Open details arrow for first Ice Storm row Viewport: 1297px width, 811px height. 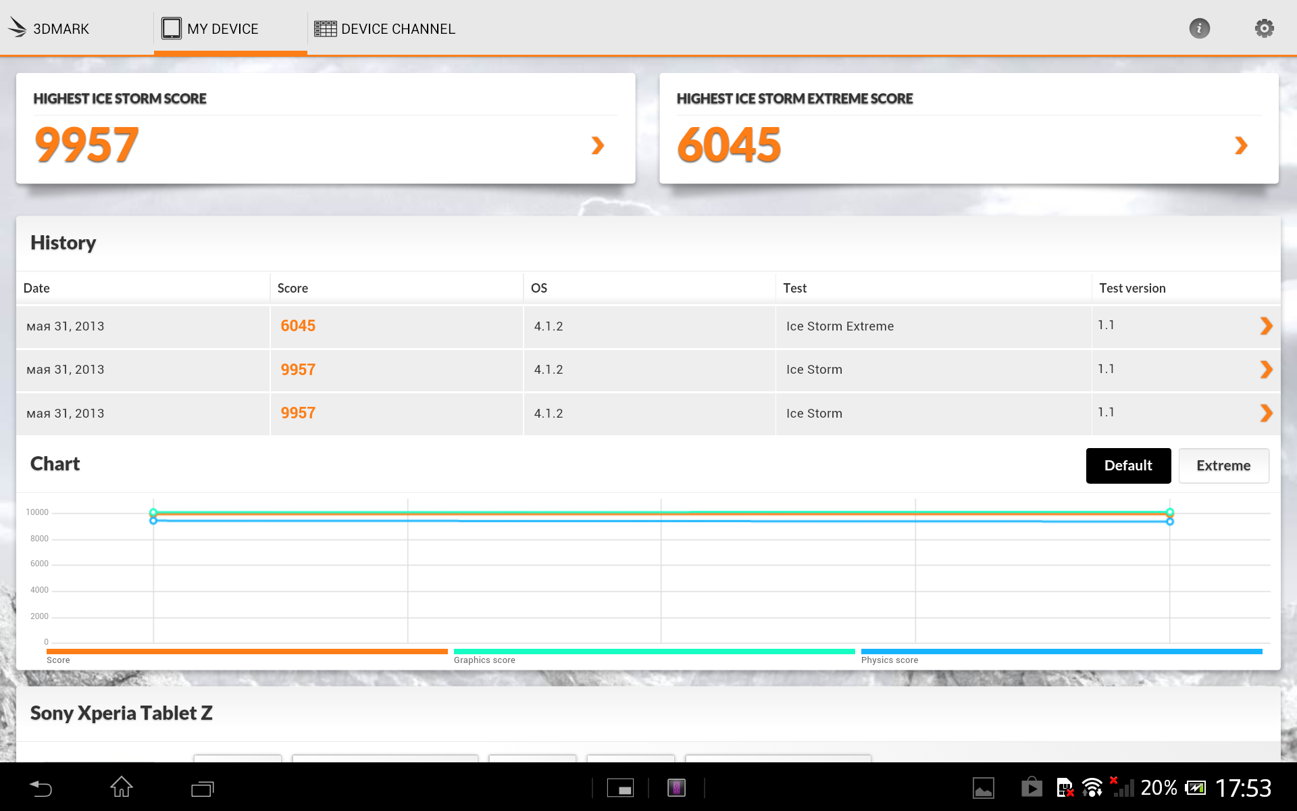click(1266, 370)
